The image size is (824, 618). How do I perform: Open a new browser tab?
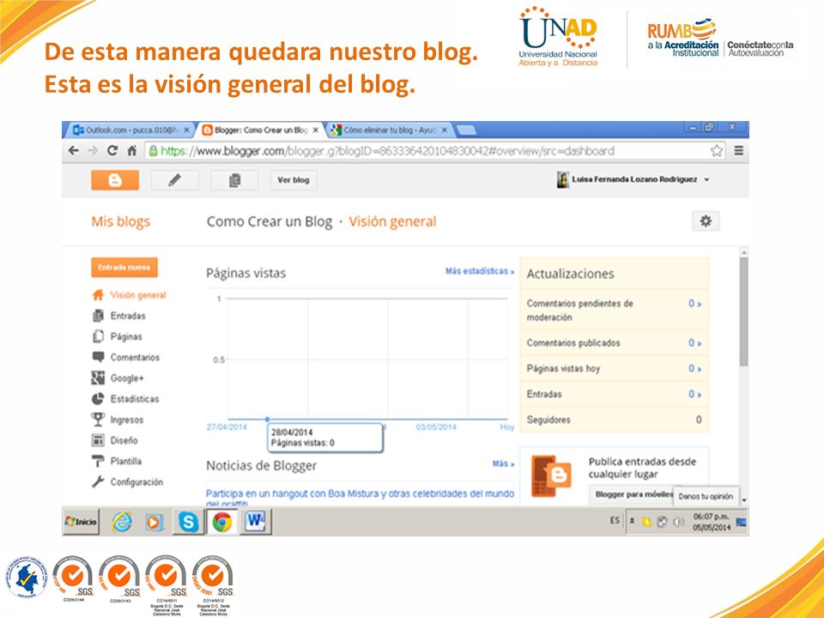click(x=467, y=130)
